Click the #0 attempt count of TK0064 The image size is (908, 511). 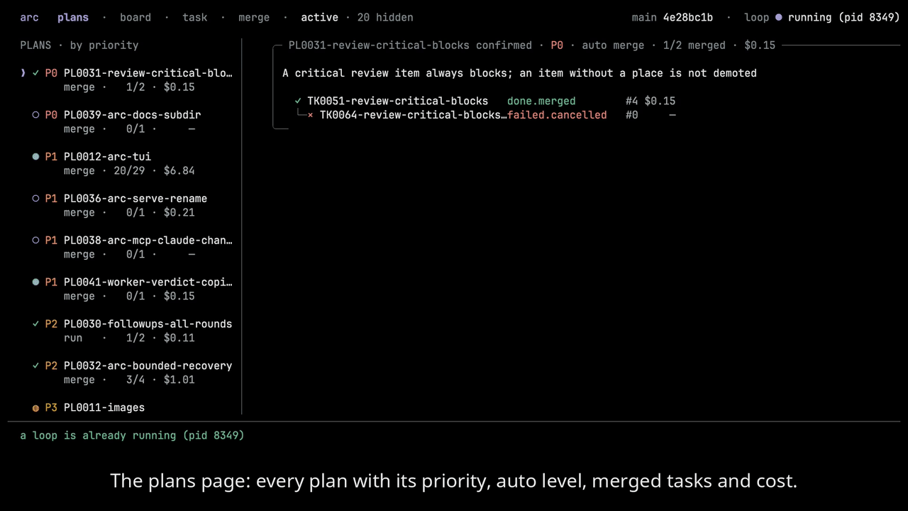(632, 115)
